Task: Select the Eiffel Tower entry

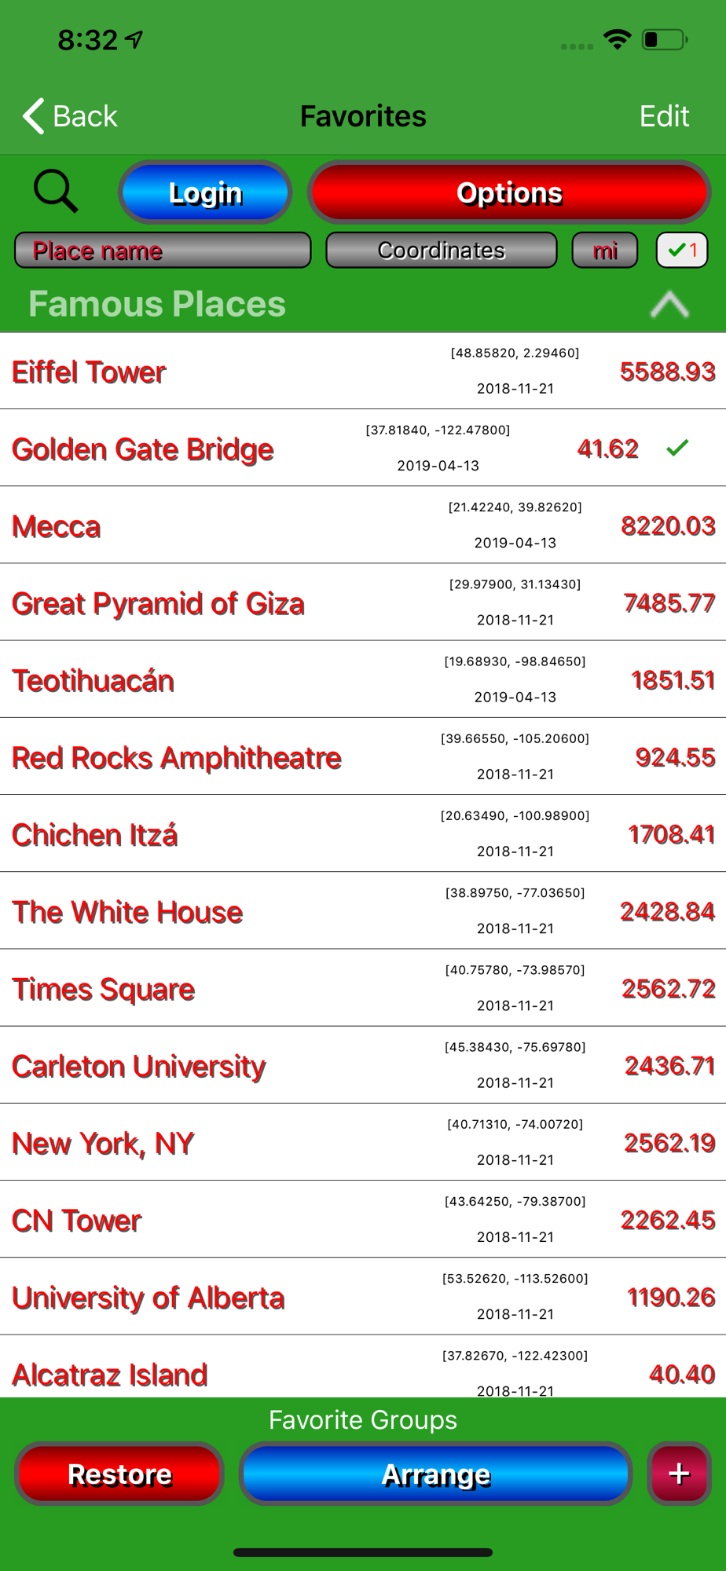Action: [x=89, y=372]
